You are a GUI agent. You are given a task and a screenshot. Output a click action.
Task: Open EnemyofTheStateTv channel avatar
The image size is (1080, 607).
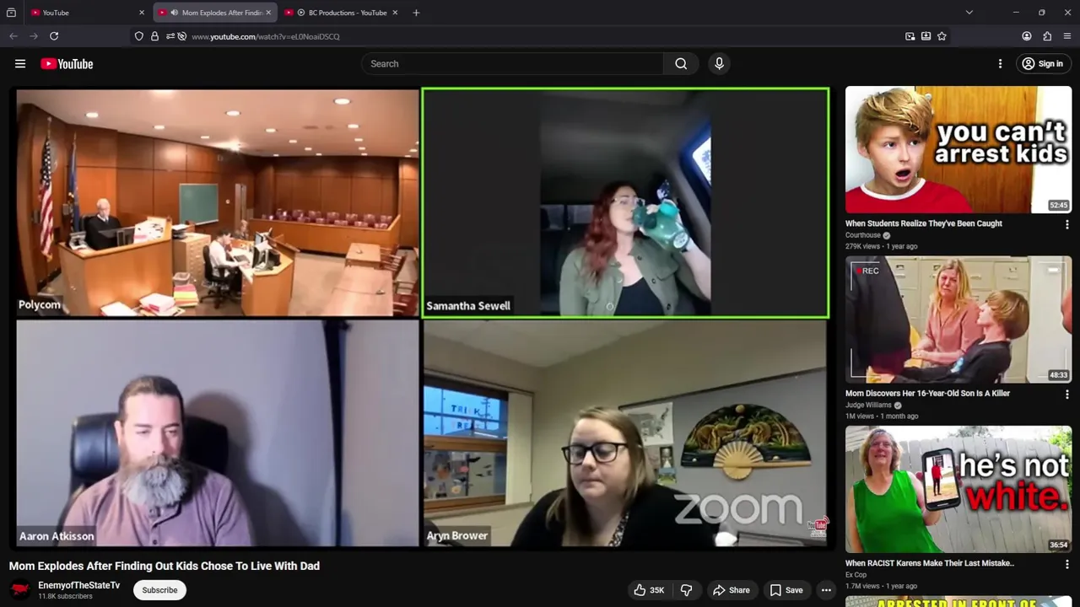point(20,589)
